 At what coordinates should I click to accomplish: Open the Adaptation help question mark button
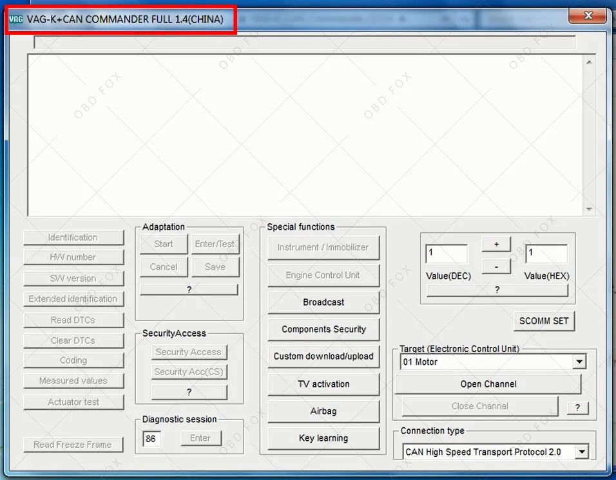189,290
